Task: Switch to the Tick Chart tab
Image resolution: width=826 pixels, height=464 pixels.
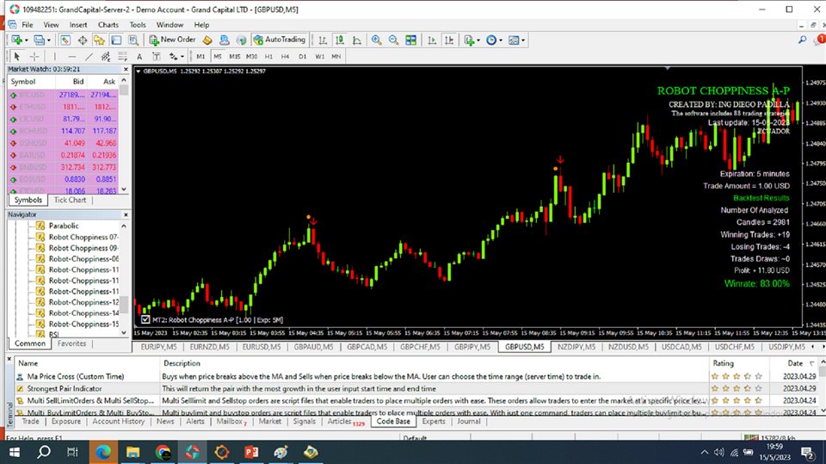Action: click(70, 201)
